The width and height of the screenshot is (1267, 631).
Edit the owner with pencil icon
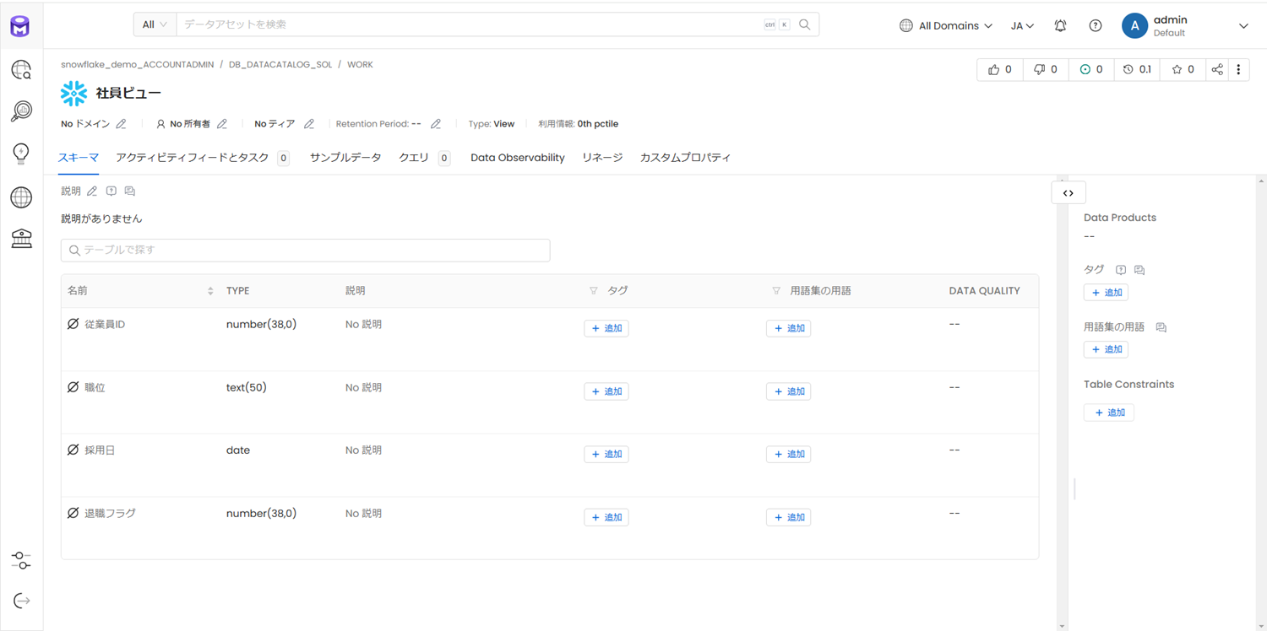click(222, 124)
